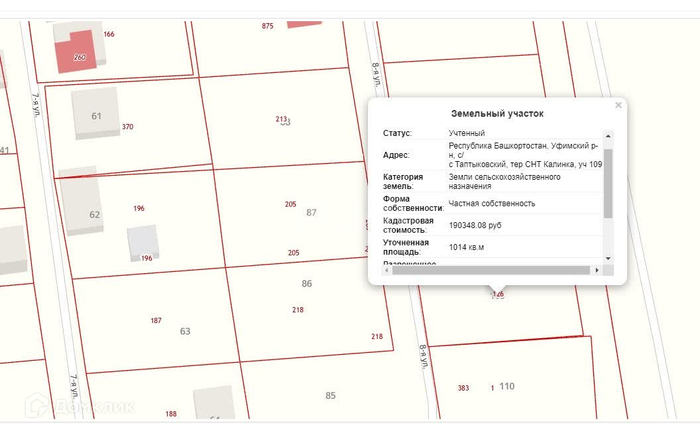Select the gray building on plot 61
This screenshot has width=700, height=435.
pos(96,113)
